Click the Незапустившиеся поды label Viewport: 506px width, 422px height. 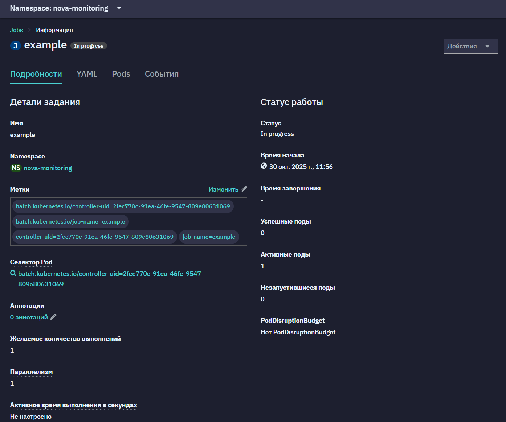pyautogui.click(x=298, y=288)
